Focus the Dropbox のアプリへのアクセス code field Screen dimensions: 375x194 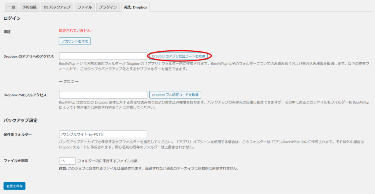point(103,56)
